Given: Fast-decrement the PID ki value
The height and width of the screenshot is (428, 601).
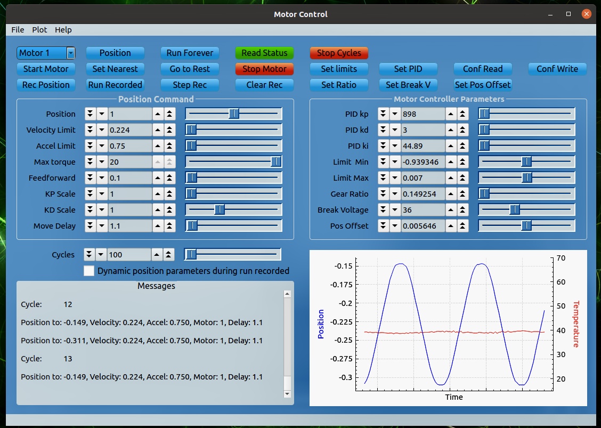Looking at the screenshot, I should (x=384, y=146).
